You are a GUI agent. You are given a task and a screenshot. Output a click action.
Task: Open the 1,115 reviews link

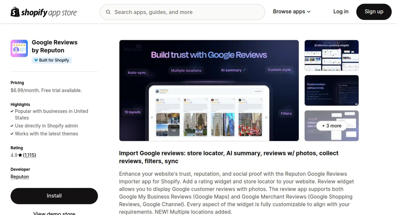(29, 155)
